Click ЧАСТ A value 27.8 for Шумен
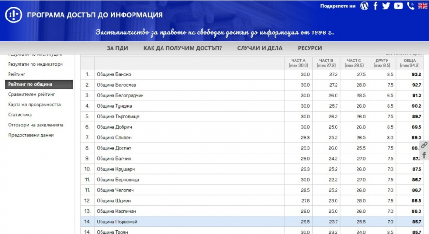The image size is (429, 234). coord(306,201)
